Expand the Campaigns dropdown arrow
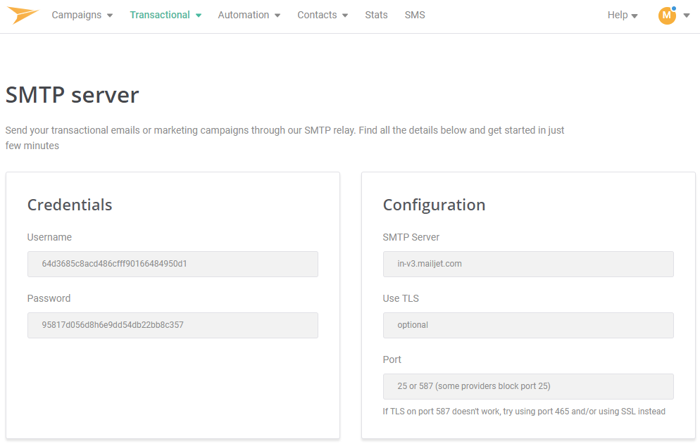 110,15
